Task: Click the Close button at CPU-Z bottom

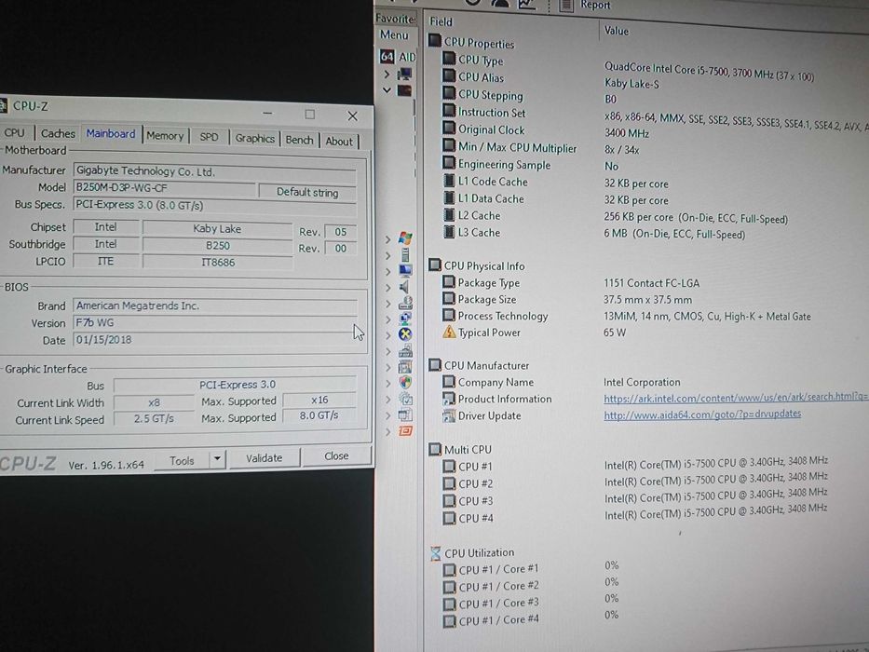Action: click(x=336, y=455)
